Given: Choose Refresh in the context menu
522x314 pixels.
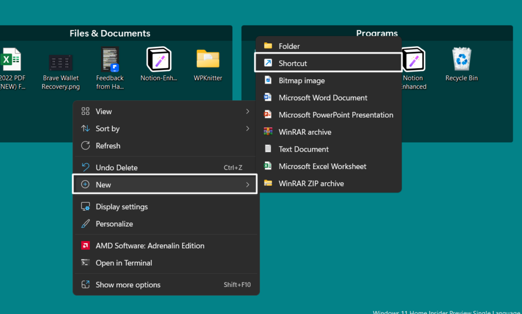Looking at the screenshot, I should (x=108, y=146).
